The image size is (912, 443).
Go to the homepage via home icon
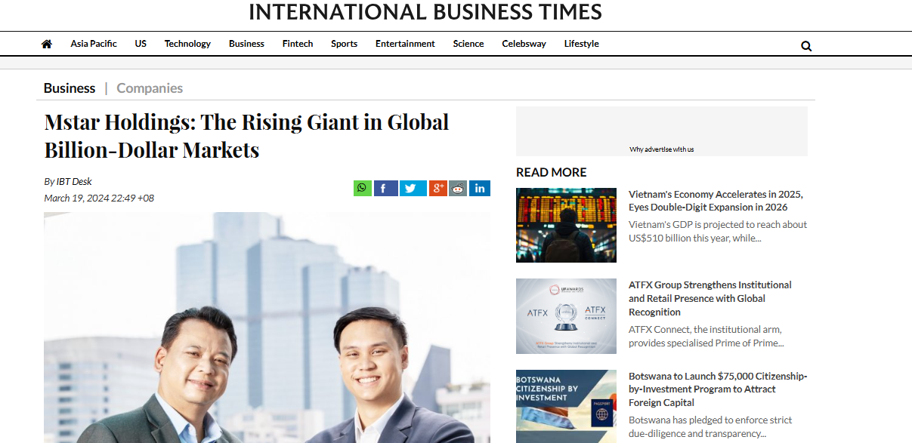pos(46,44)
